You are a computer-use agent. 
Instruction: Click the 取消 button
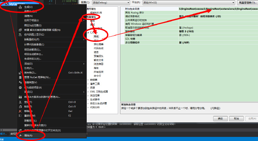click(x=236, y=119)
